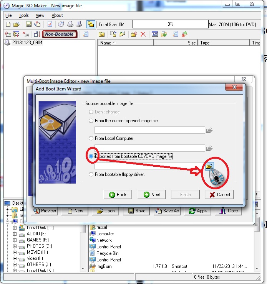This screenshot has height=284, width=267.
Task: Open the File menu
Action: point(8,15)
